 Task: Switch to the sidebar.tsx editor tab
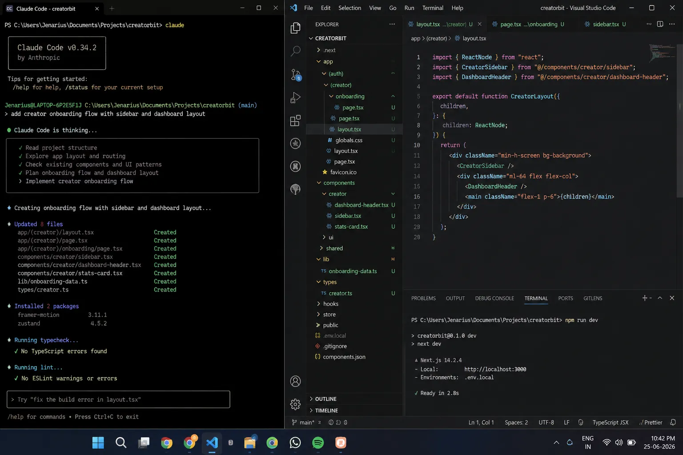(x=606, y=24)
